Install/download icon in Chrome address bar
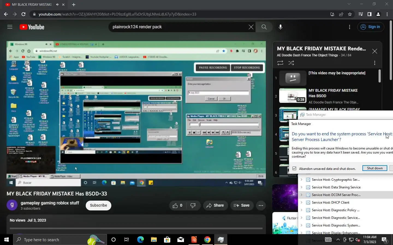The width and height of the screenshot is (393, 245). [x=332, y=14]
